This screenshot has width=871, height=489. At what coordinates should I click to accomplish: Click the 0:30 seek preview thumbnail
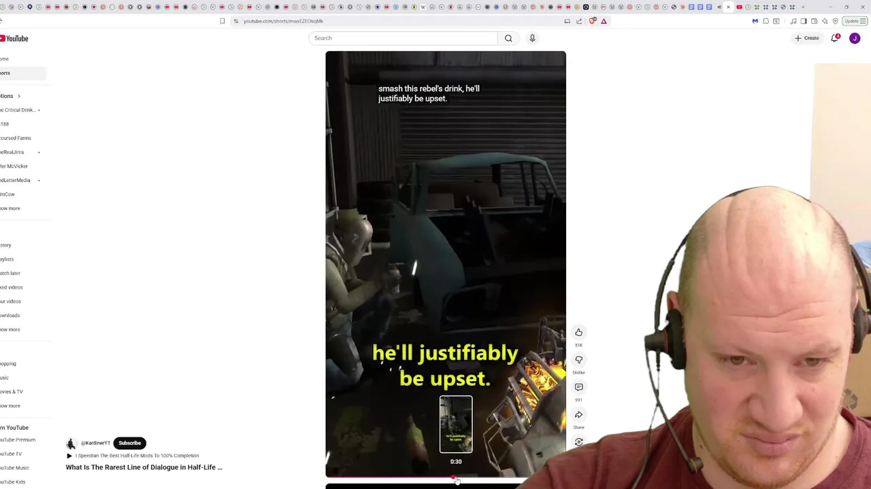point(456,424)
